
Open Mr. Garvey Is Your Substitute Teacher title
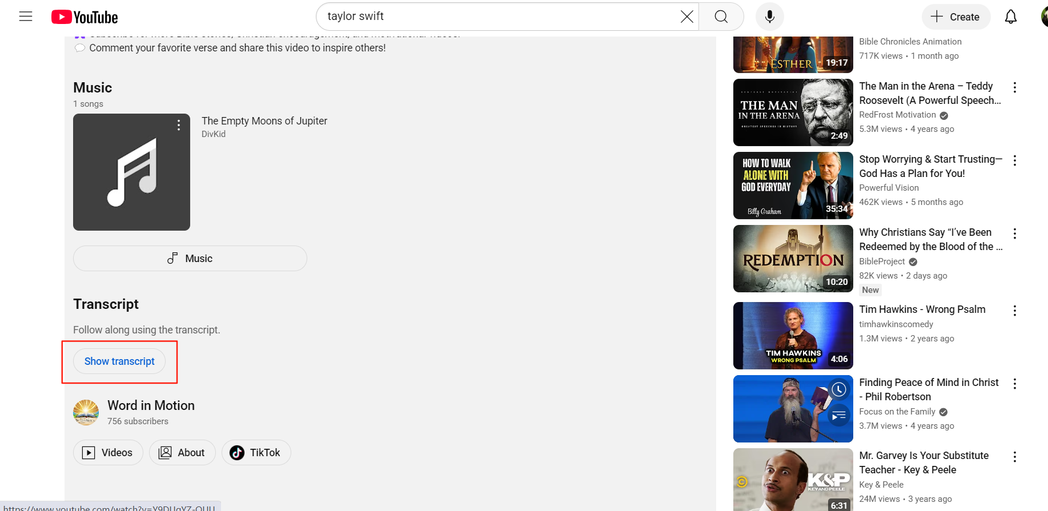point(924,462)
